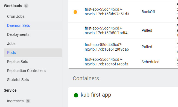Click the Service section heading
The image size is (178, 107).
click(x=10, y=90)
